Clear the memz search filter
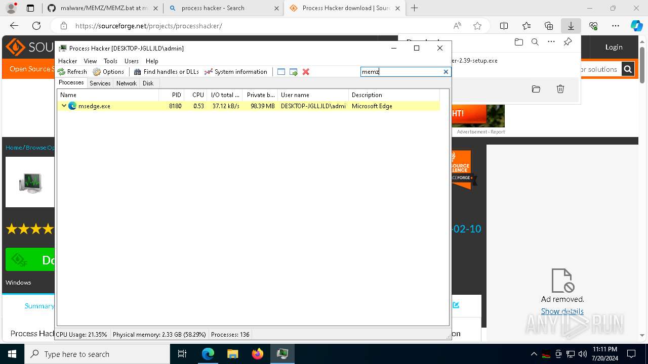This screenshot has height=364, width=648. click(x=446, y=72)
